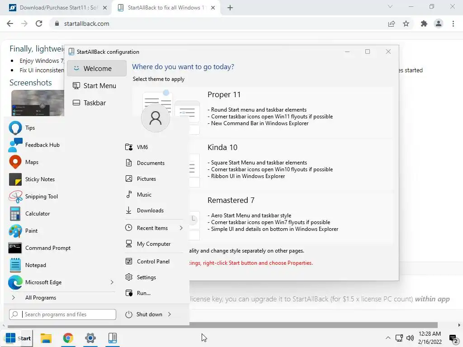Close the StartAllBack browser tab
This screenshot has width=463, height=347.
point(213,8)
